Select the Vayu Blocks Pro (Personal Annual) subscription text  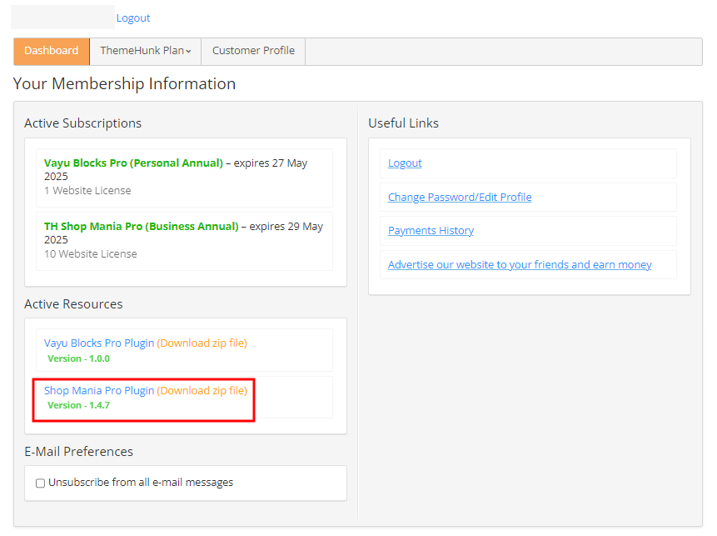click(133, 163)
